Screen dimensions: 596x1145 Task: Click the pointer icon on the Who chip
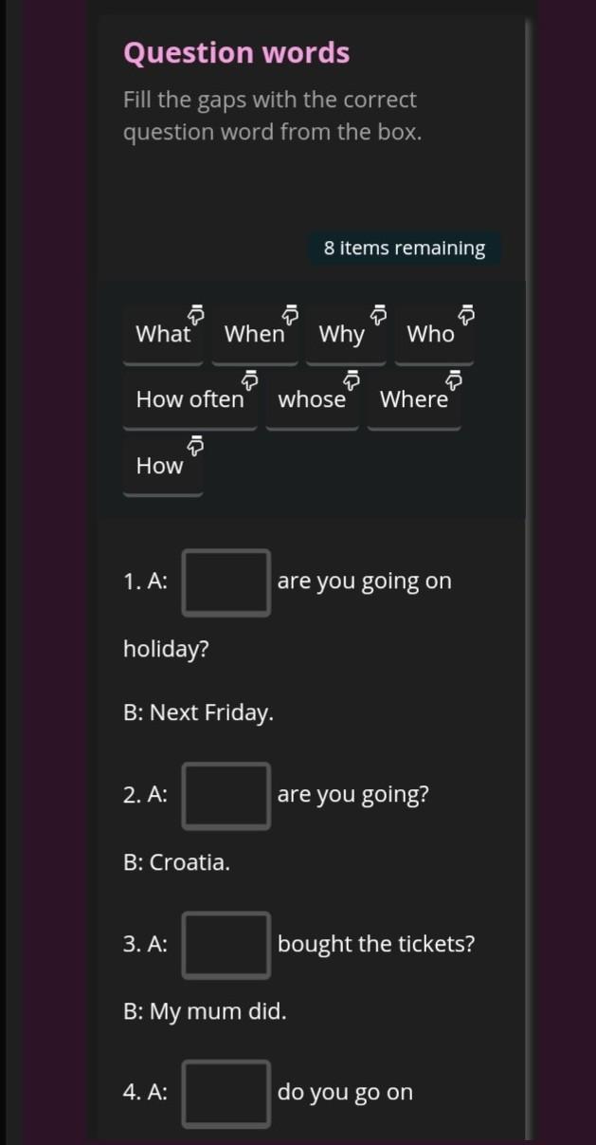pyautogui.click(x=466, y=313)
